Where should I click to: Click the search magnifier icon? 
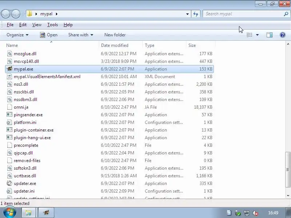click(286, 14)
